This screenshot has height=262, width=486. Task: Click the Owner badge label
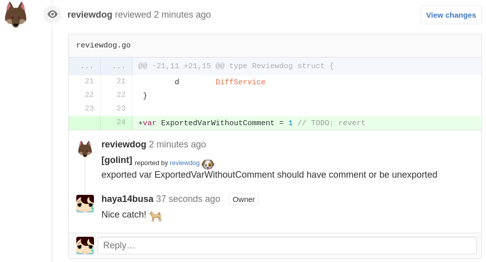(244, 199)
